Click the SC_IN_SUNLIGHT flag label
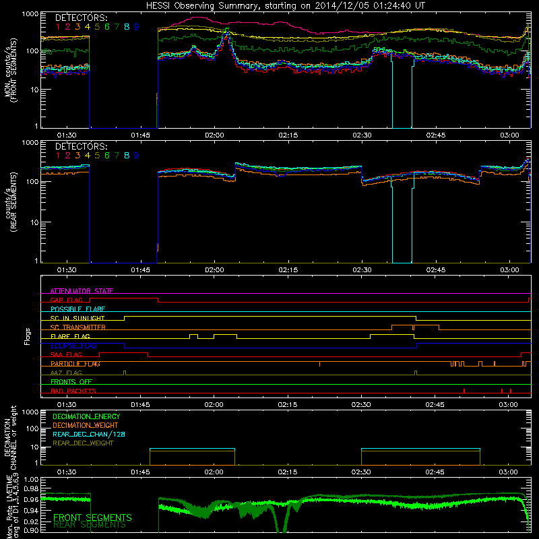The height and width of the screenshot is (539, 539). click(x=77, y=318)
